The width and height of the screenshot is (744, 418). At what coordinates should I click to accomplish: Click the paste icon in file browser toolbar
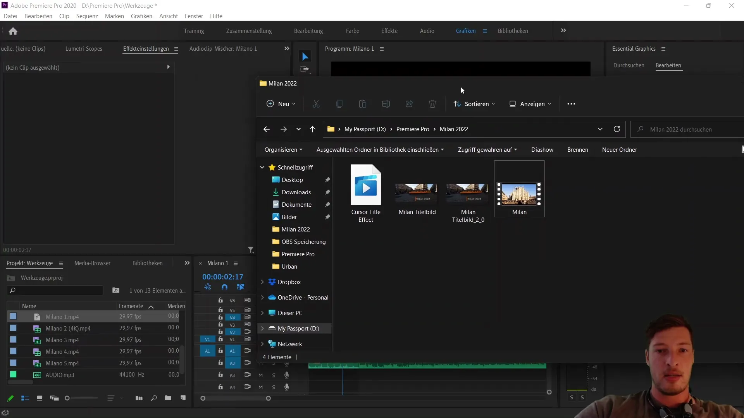(x=363, y=104)
